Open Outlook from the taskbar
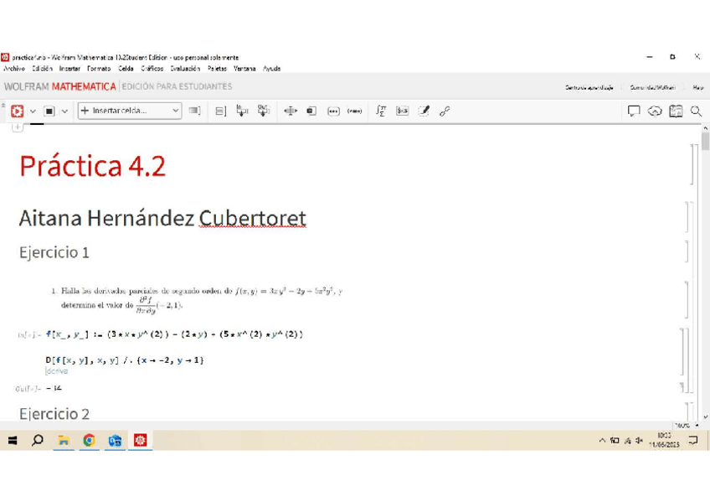This screenshot has height=502, width=710. click(115, 440)
